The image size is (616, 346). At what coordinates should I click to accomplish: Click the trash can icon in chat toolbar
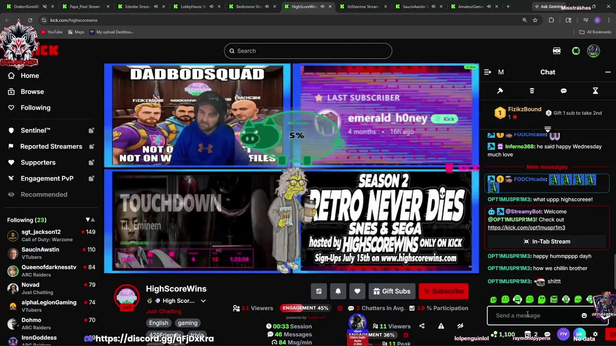(532, 91)
